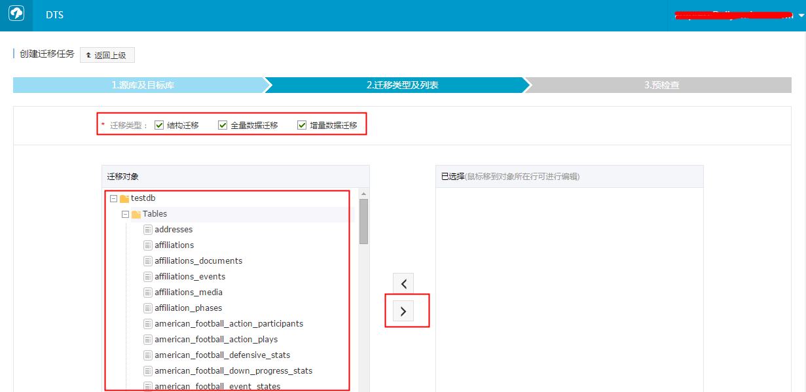Click the Tables folder icon
806x392 pixels.
click(x=136, y=214)
